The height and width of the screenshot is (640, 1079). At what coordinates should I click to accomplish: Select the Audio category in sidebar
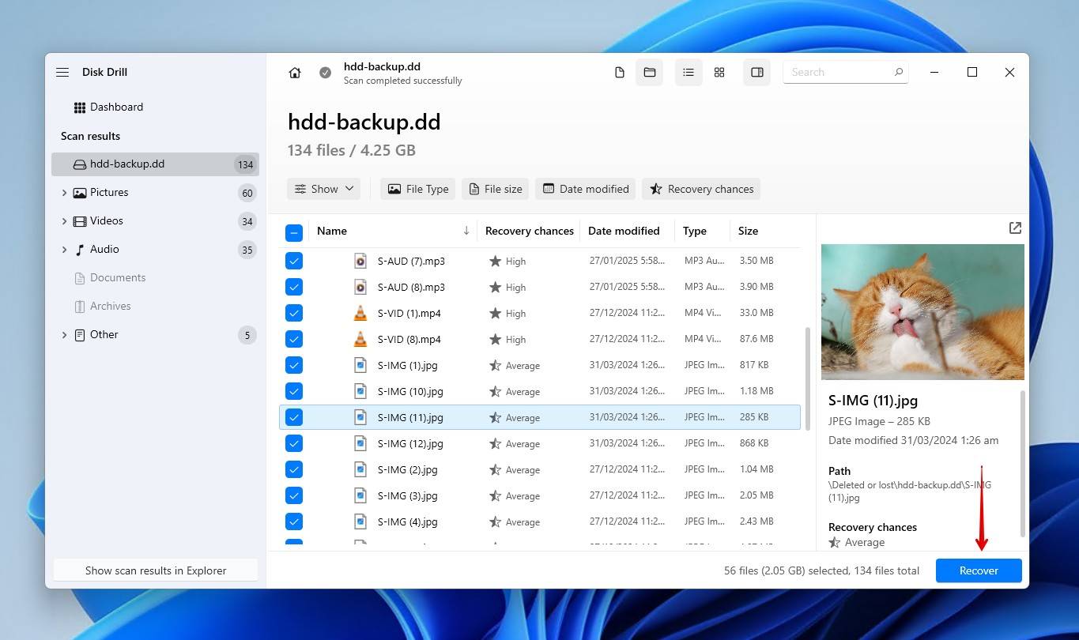(104, 249)
